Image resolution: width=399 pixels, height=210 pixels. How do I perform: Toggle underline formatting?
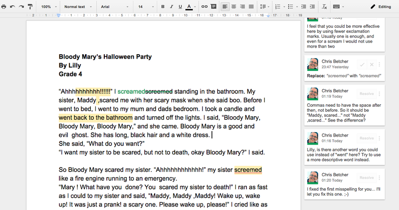click(x=180, y=7)
